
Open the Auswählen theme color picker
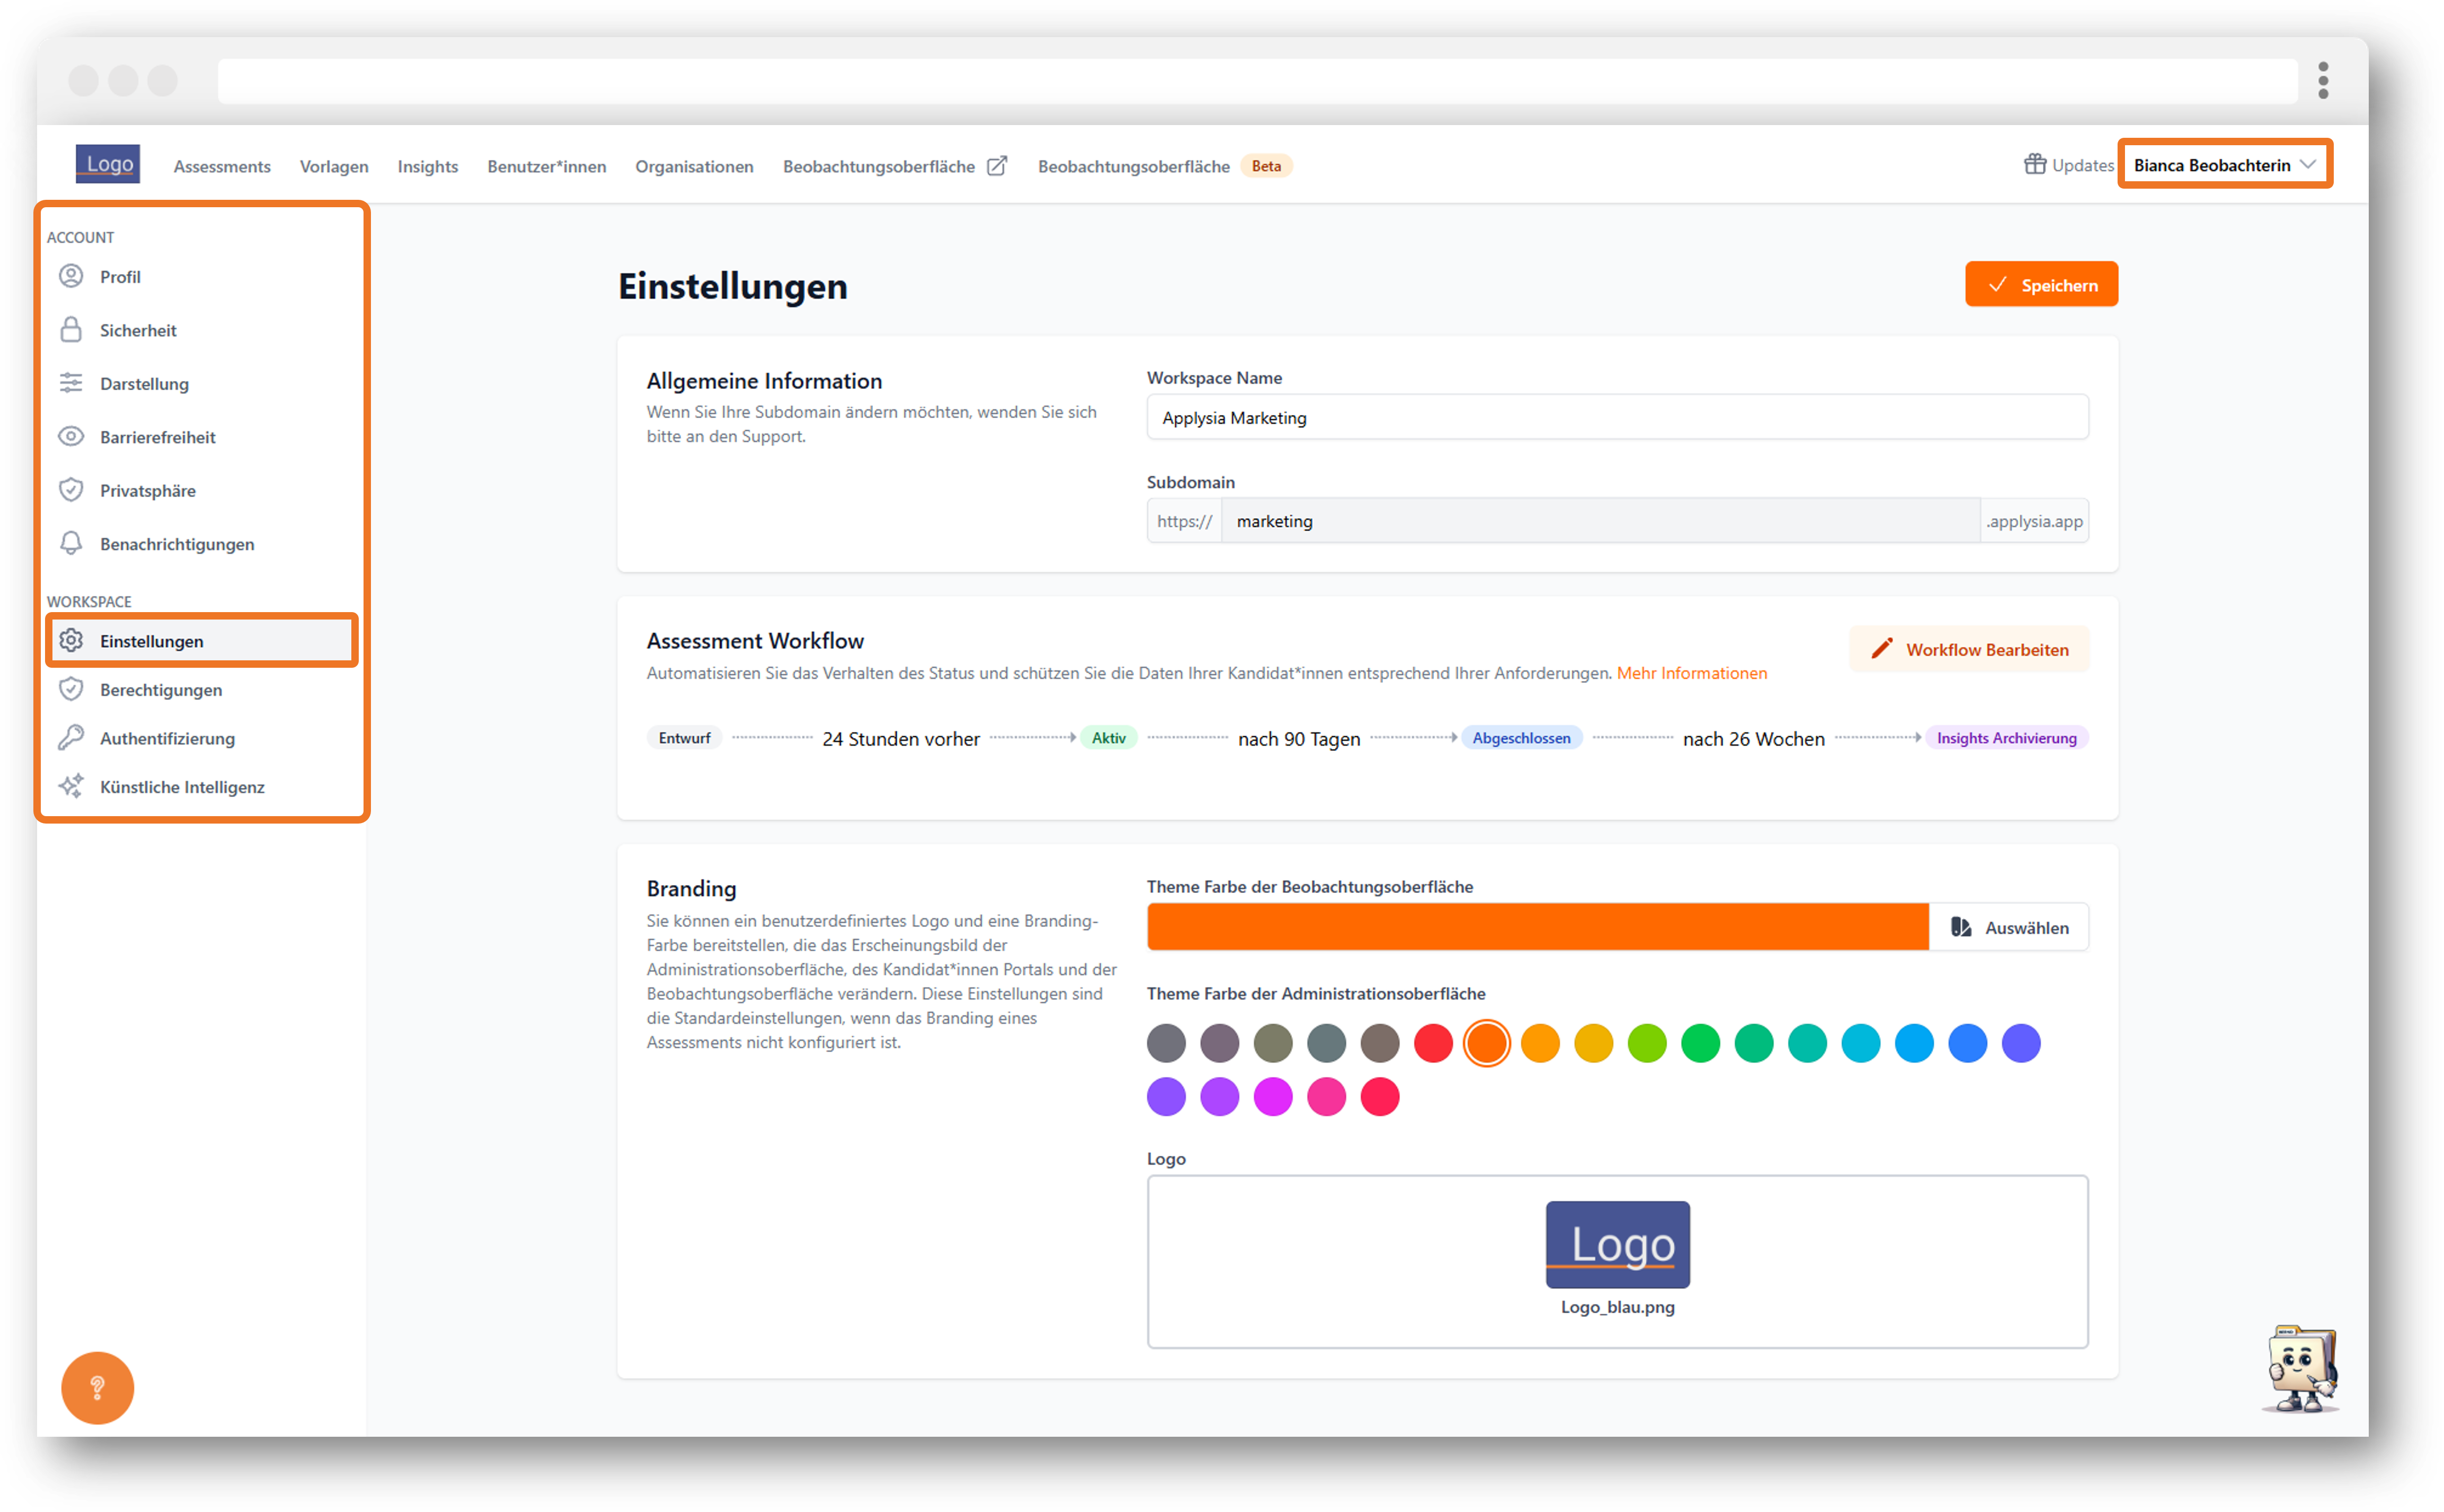2009,927
